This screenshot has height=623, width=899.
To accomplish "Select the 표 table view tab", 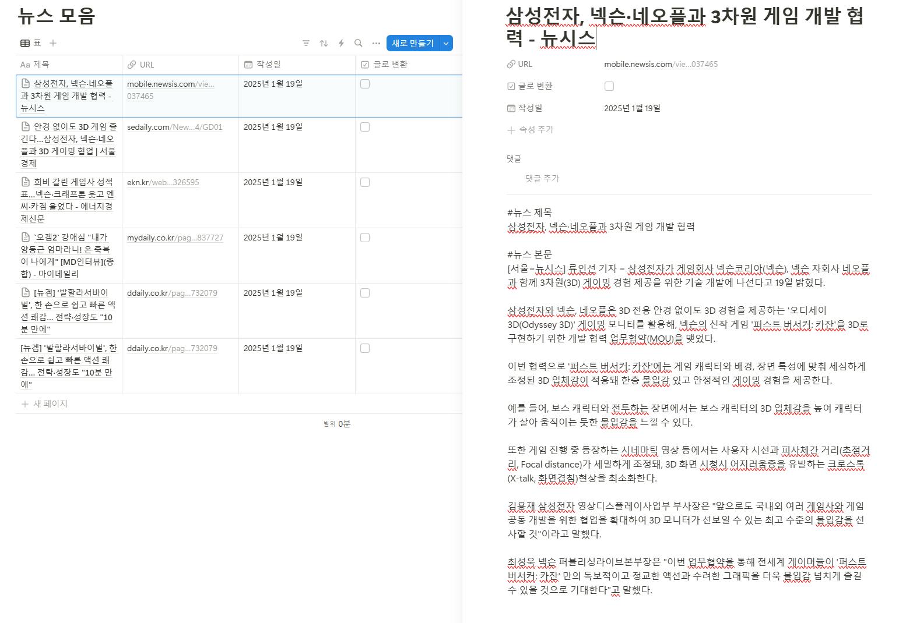I will (31, 43).
